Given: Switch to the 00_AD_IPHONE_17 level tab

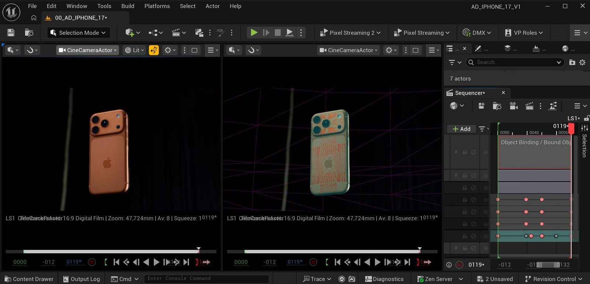Looking at the screenshot, I should (81, 18).
